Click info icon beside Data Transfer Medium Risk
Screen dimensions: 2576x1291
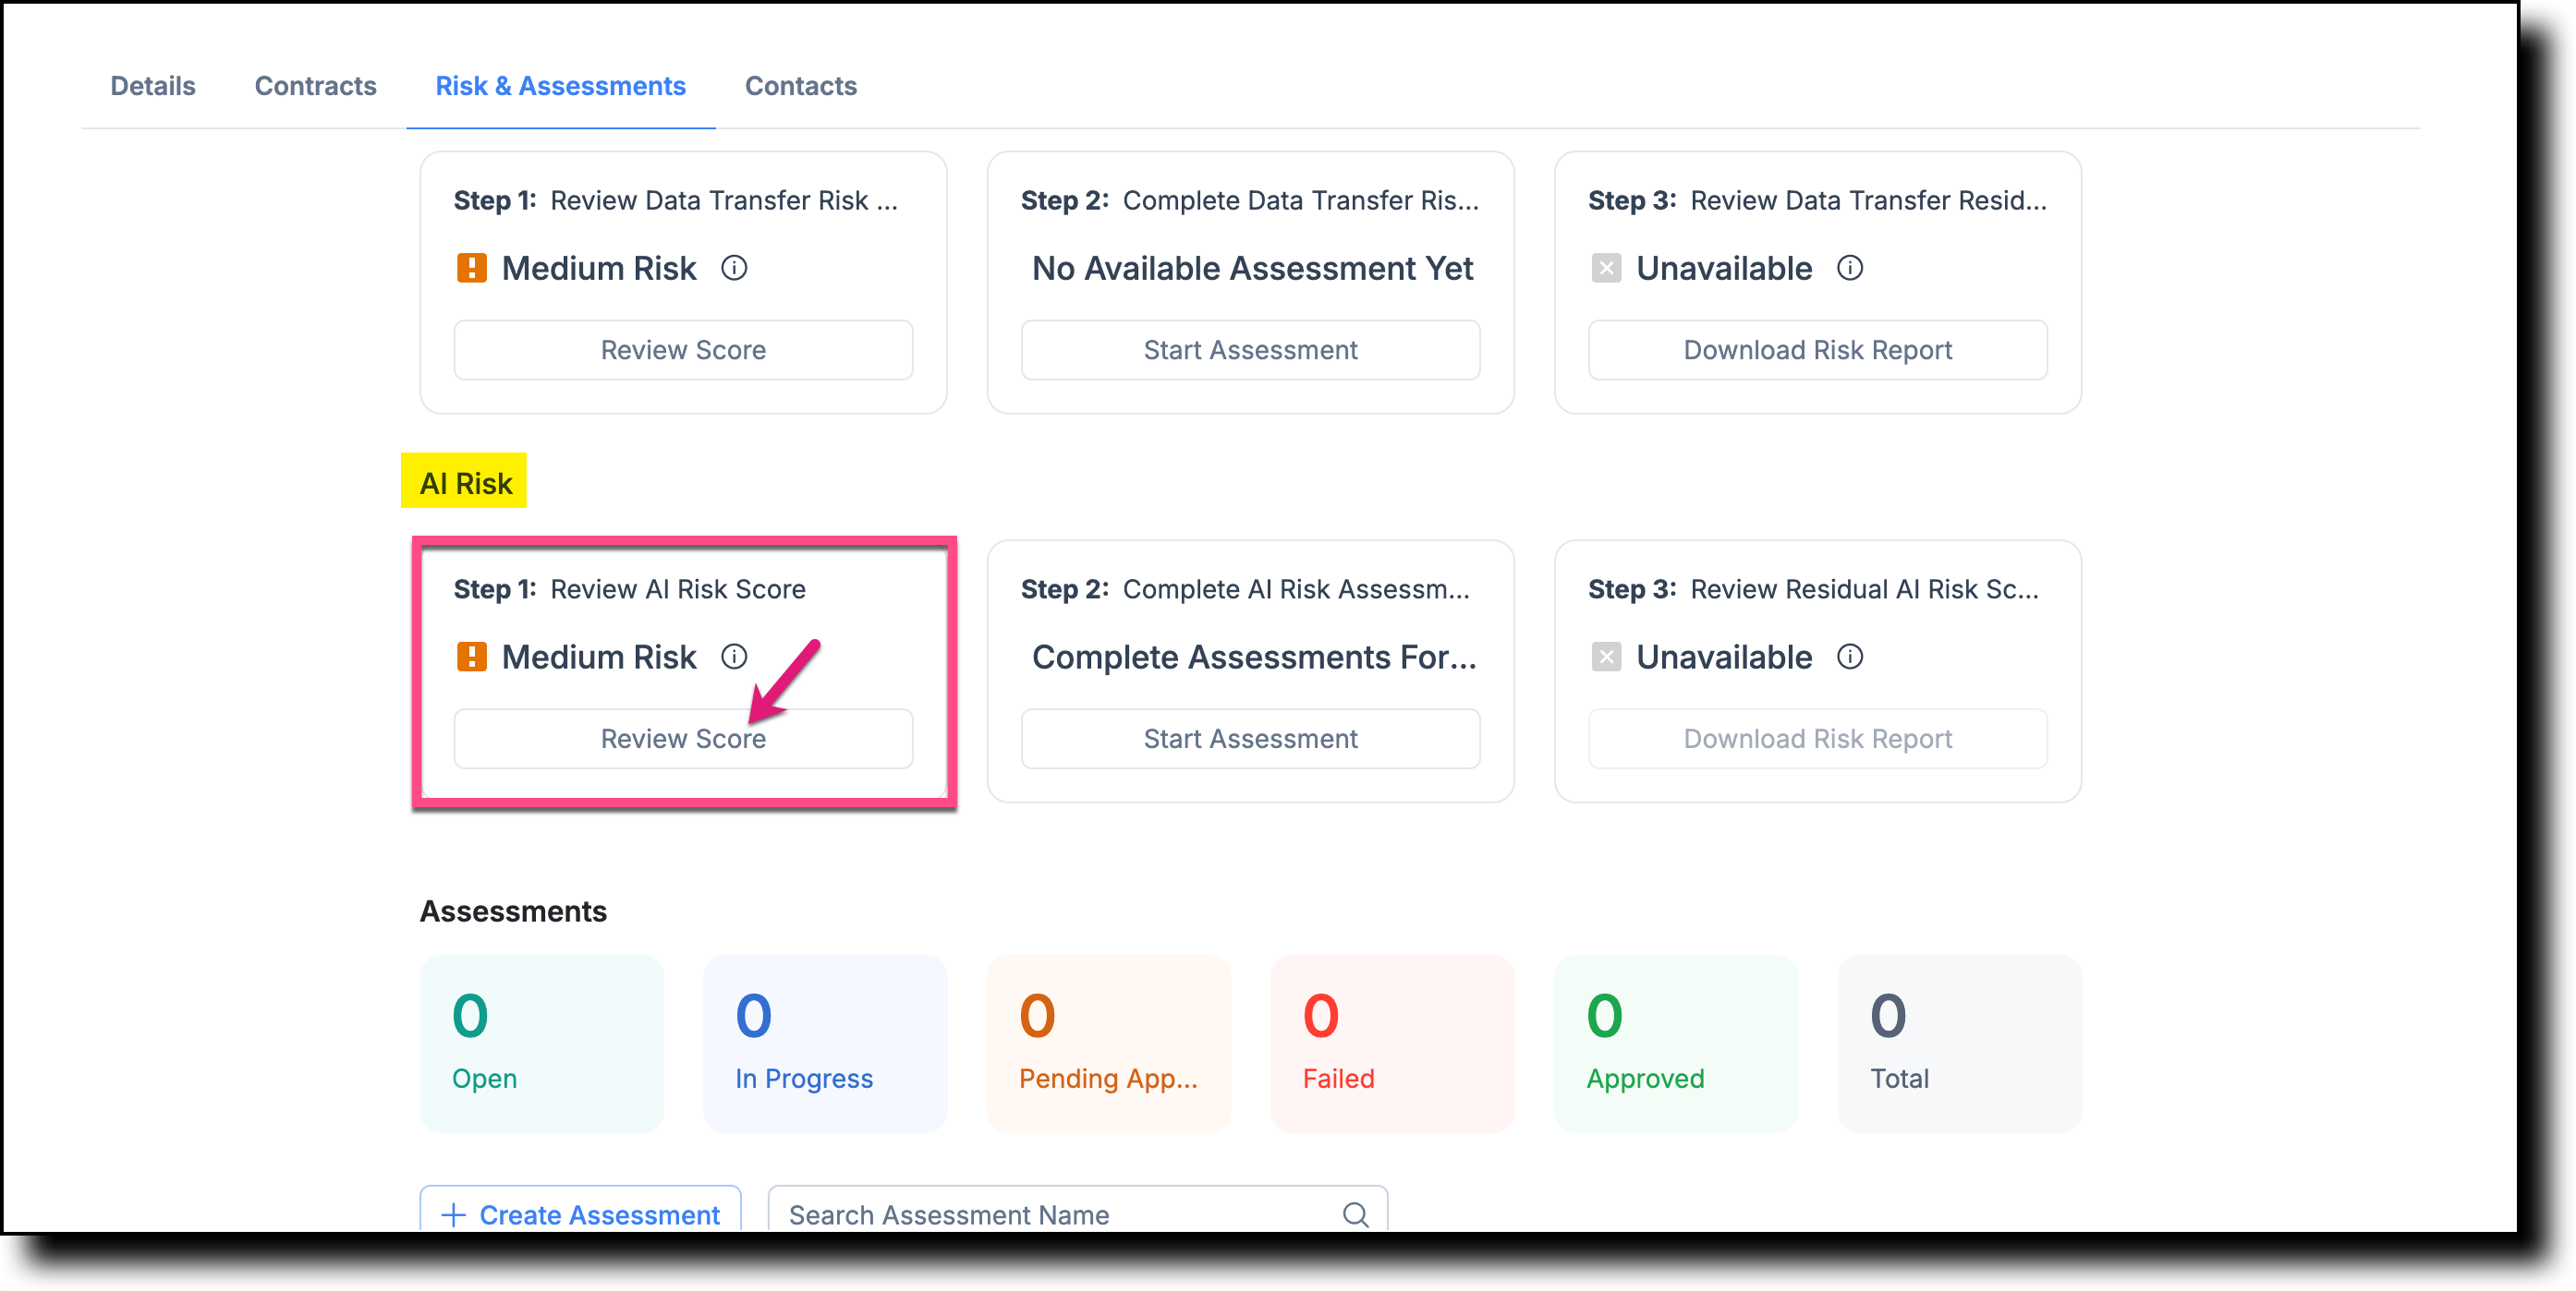coord(734,268)
